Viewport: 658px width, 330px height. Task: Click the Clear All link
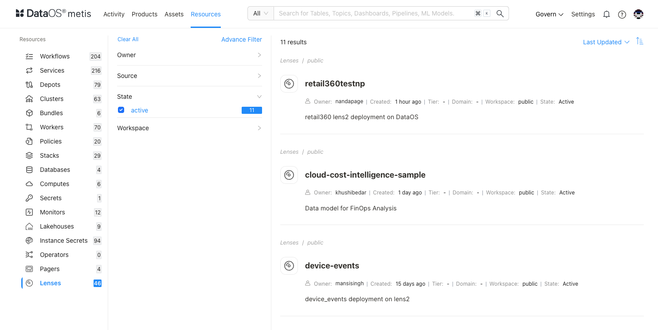click(128, 39)
